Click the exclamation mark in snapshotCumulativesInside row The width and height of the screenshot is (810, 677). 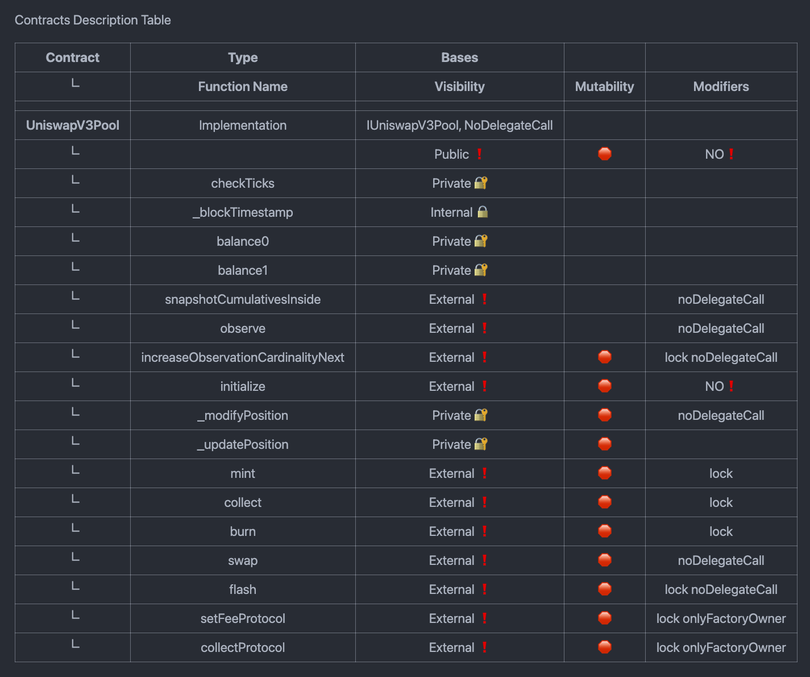[x=484, y=299]
